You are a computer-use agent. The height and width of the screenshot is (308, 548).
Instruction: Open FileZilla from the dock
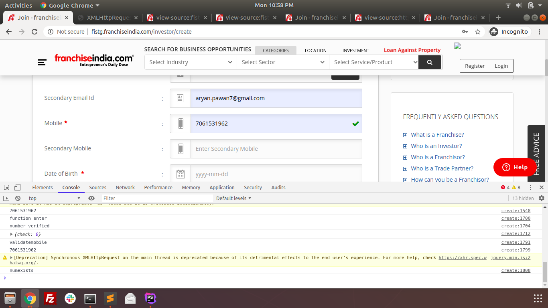(50, 298)
